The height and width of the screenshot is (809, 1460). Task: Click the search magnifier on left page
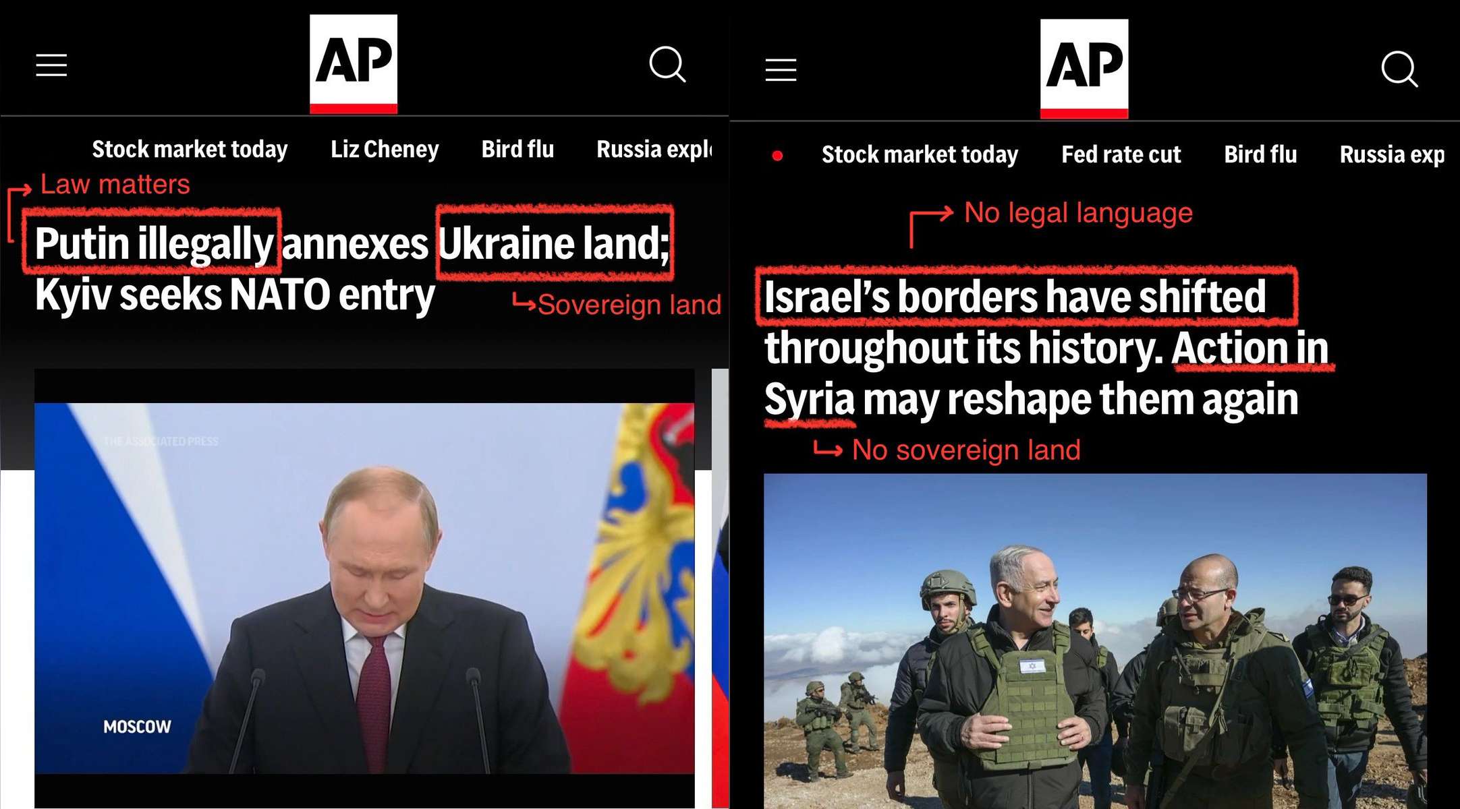tap(667, 65)
